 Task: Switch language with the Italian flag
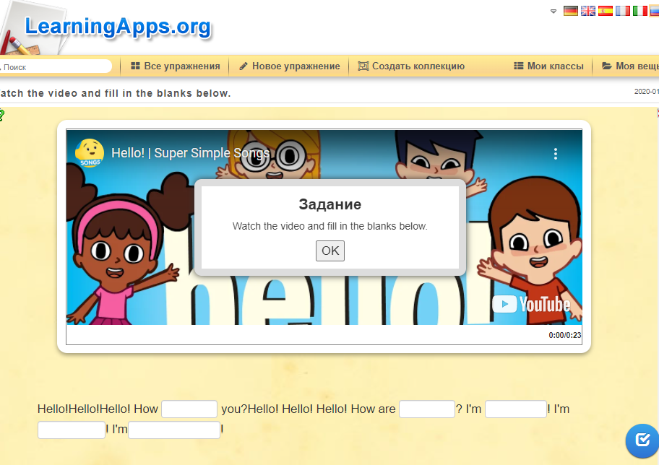pyautogui.click(x=640, y=11)
